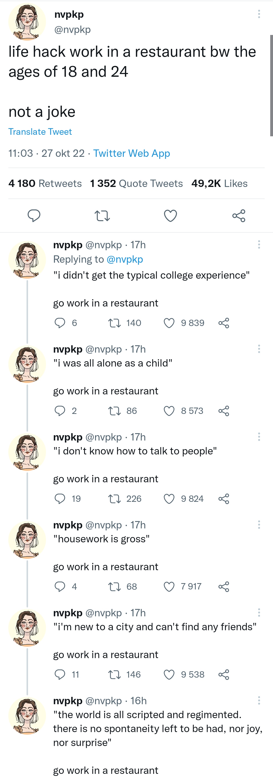This screenshot has width=273, height=784.
Task: View the 1 352 Quote Tweets list
Action: pos(136,183)
